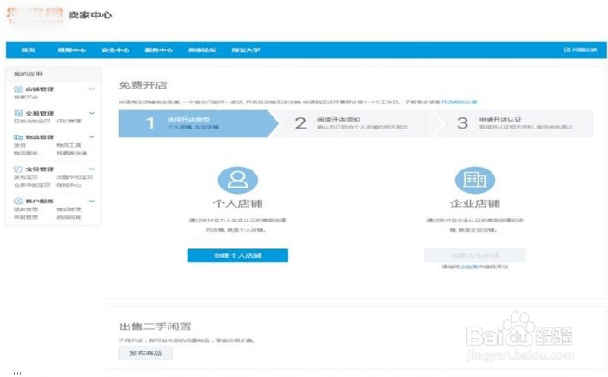The height and width of the screenshot is (377, 608).
Task: Open 体检中心 in sidebar
Action: [69, 185]
